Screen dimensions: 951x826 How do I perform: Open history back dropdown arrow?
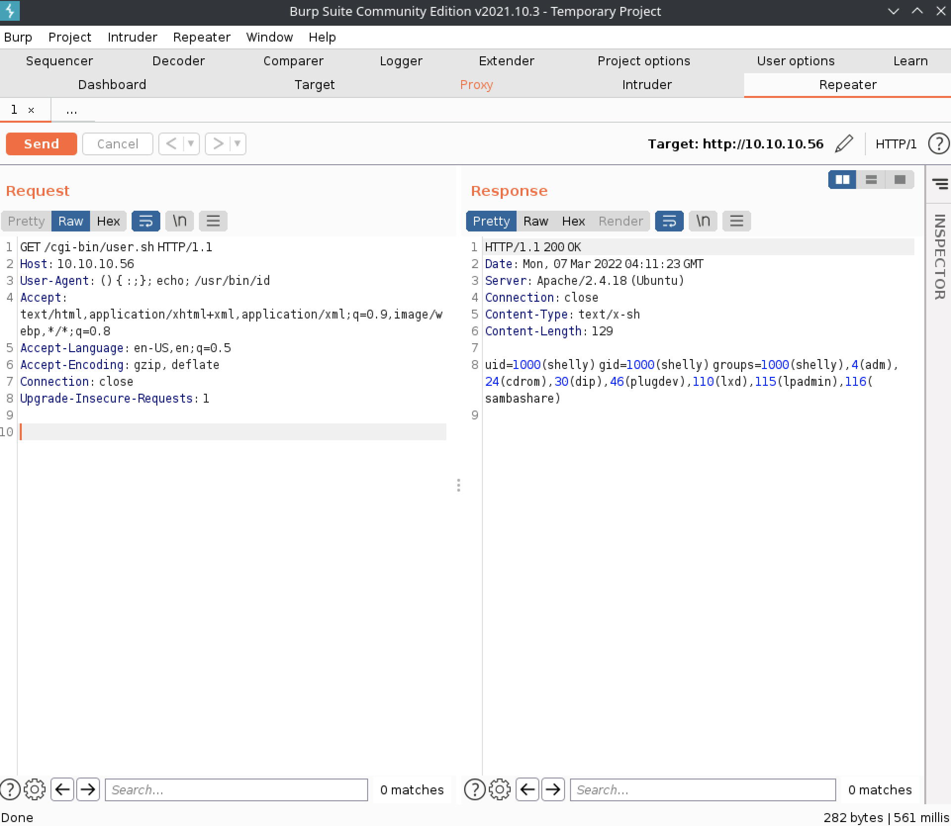click(x=191, y=144)
